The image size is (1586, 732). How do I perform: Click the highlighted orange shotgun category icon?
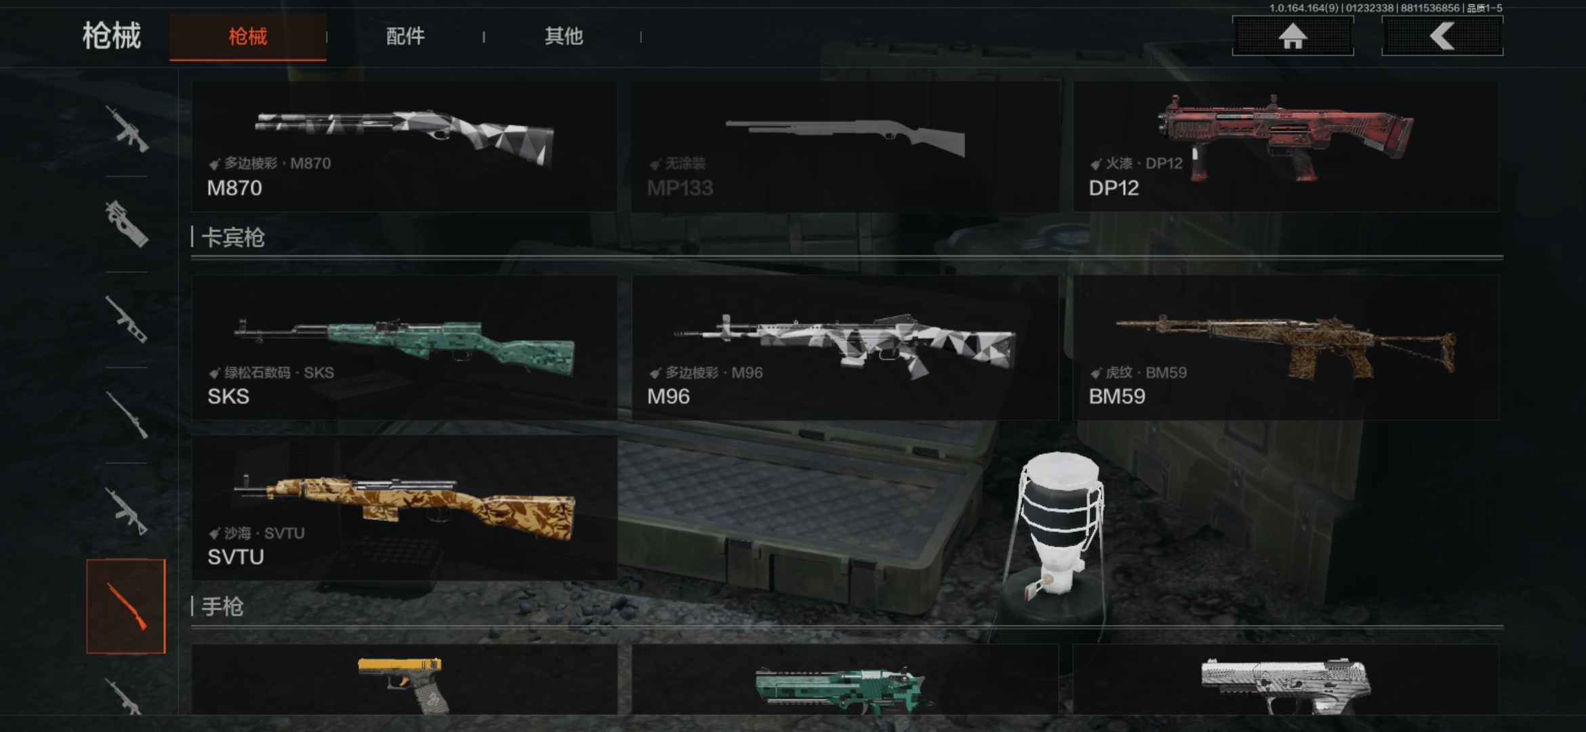pos(126,606)
